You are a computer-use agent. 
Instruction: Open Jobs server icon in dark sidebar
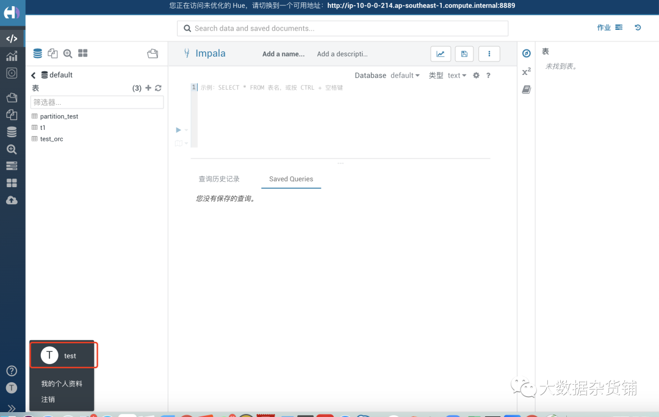click(12, 166)
